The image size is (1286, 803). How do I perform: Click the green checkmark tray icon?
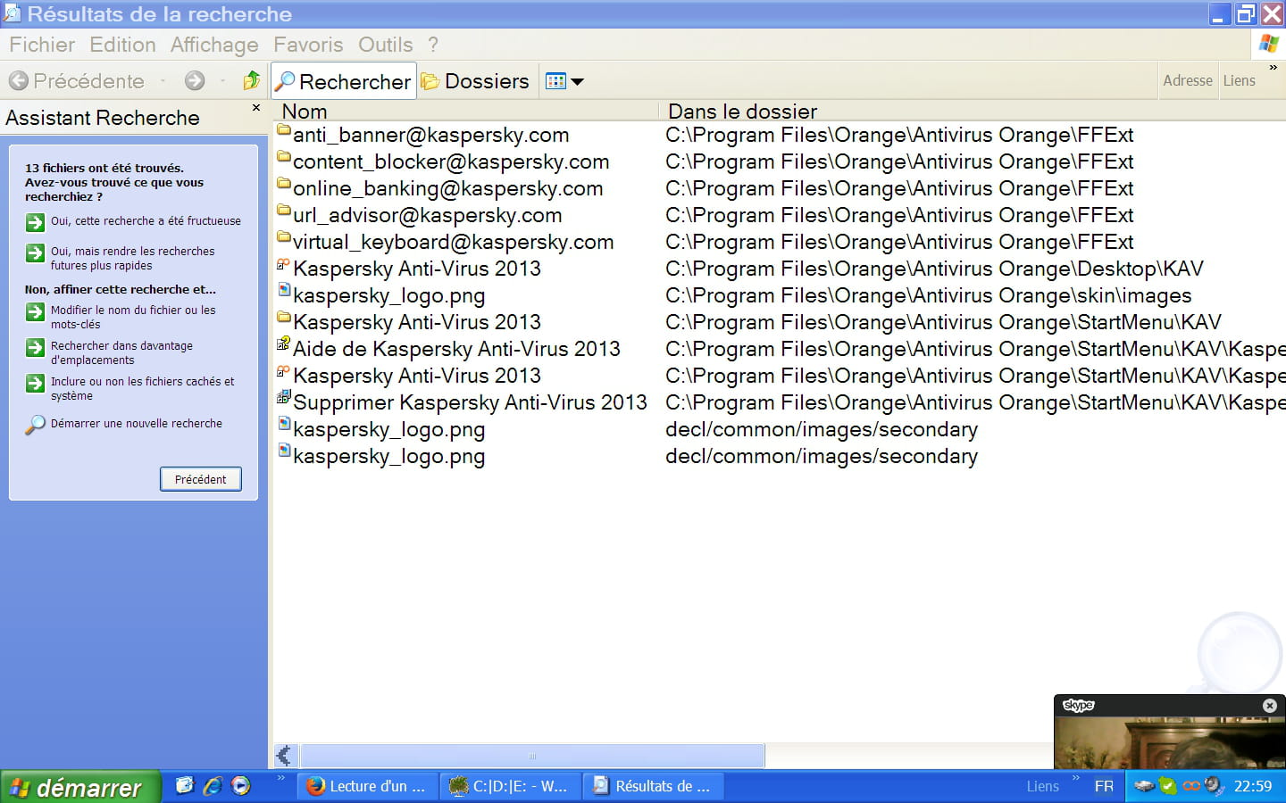(1167, 786)
